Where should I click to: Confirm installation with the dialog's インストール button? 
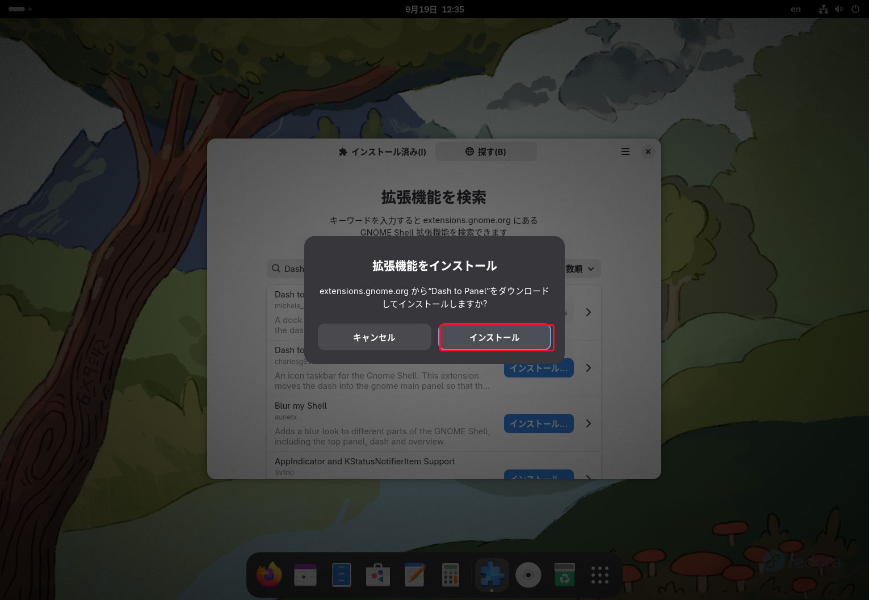pyautogui.click(x=495, y=337)
